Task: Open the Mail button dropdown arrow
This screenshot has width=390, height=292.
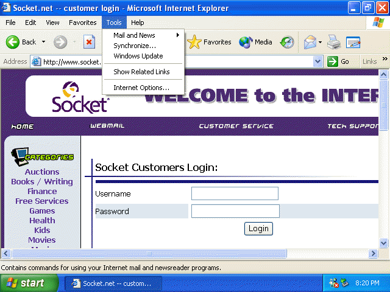Action: [x=320, y=42]
